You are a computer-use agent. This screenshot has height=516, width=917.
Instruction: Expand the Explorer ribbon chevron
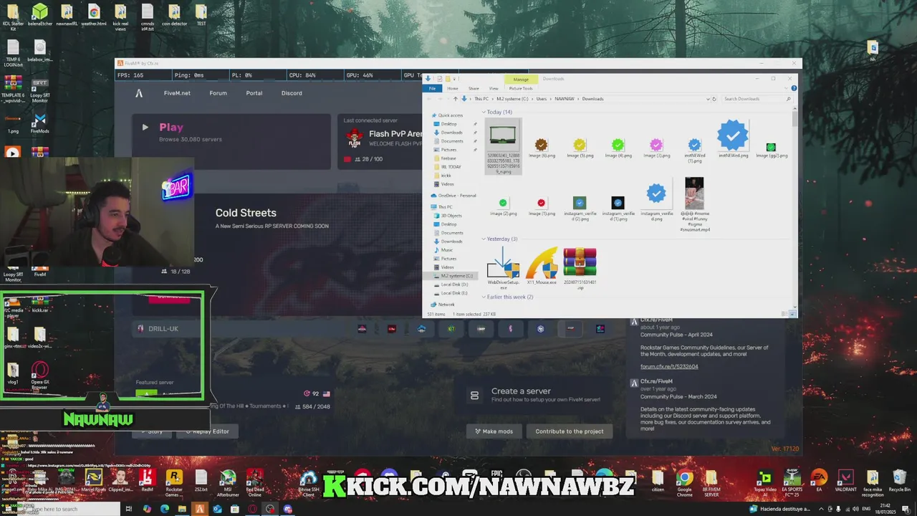[787, 88]
